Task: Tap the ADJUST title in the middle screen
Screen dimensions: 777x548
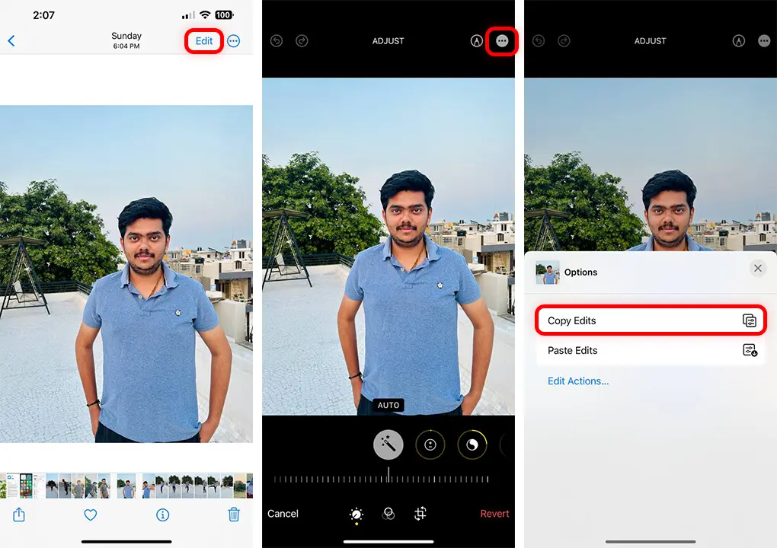Action: [388, 41]
